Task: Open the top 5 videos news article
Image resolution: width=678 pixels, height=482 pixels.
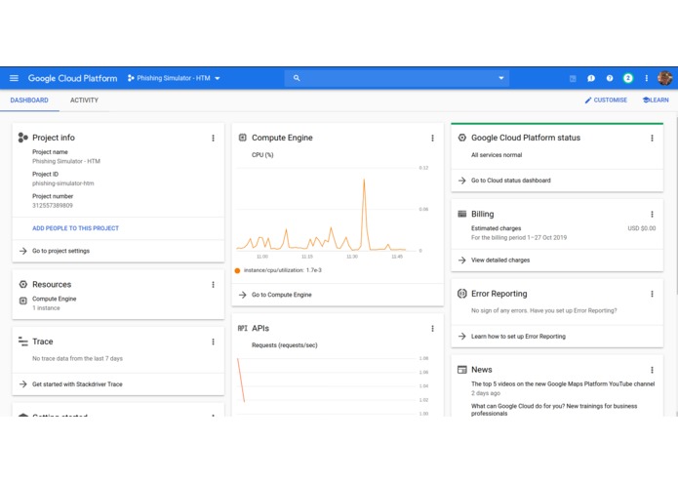Action: click(x=563, y=383)
